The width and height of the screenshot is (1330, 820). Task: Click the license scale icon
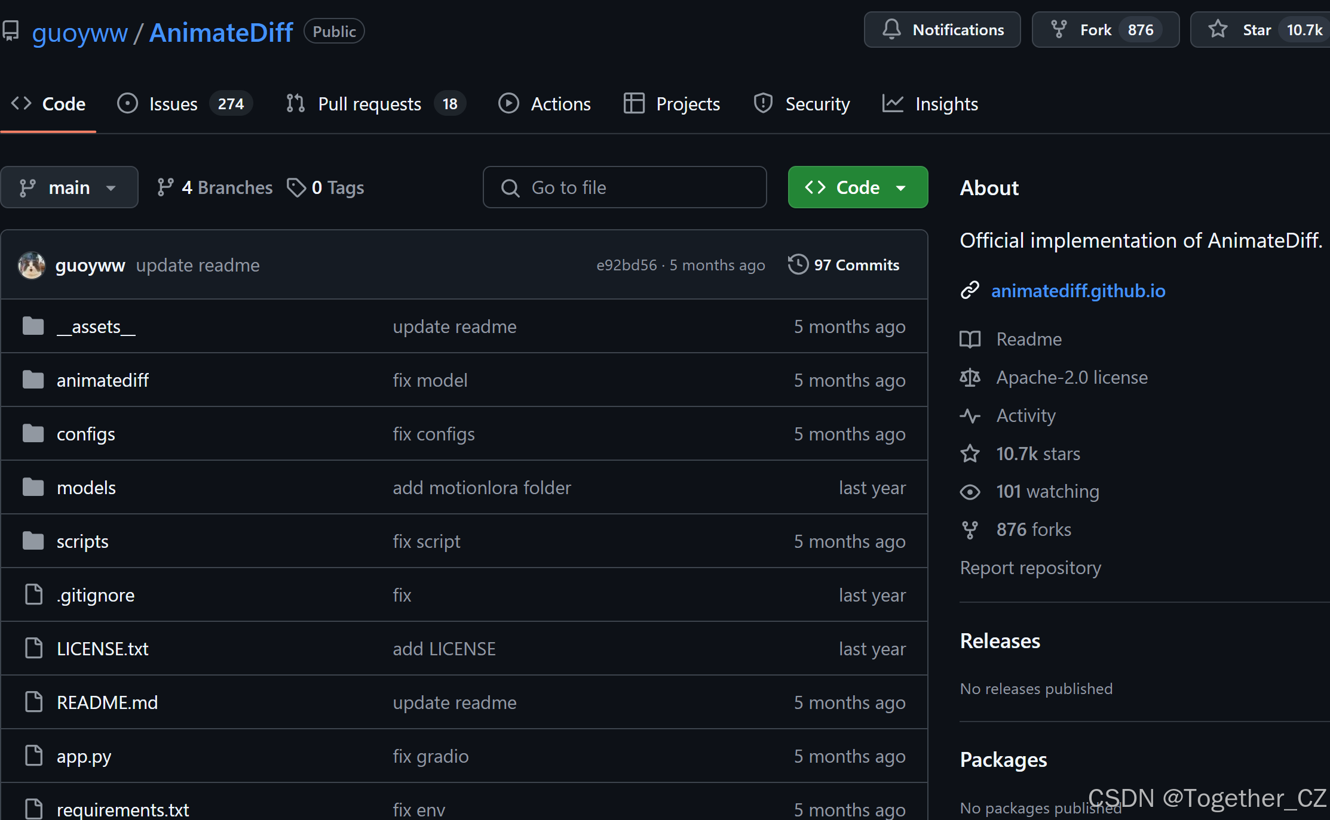tap(970, 378)
